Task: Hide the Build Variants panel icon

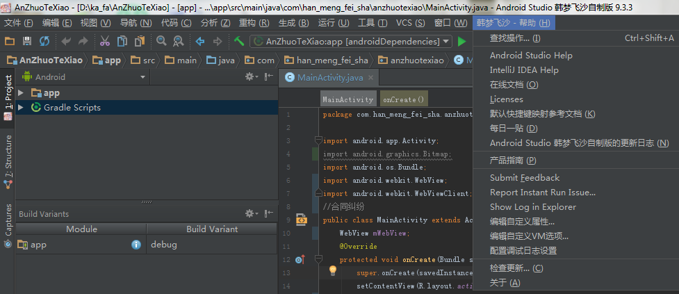Action: 269,213
